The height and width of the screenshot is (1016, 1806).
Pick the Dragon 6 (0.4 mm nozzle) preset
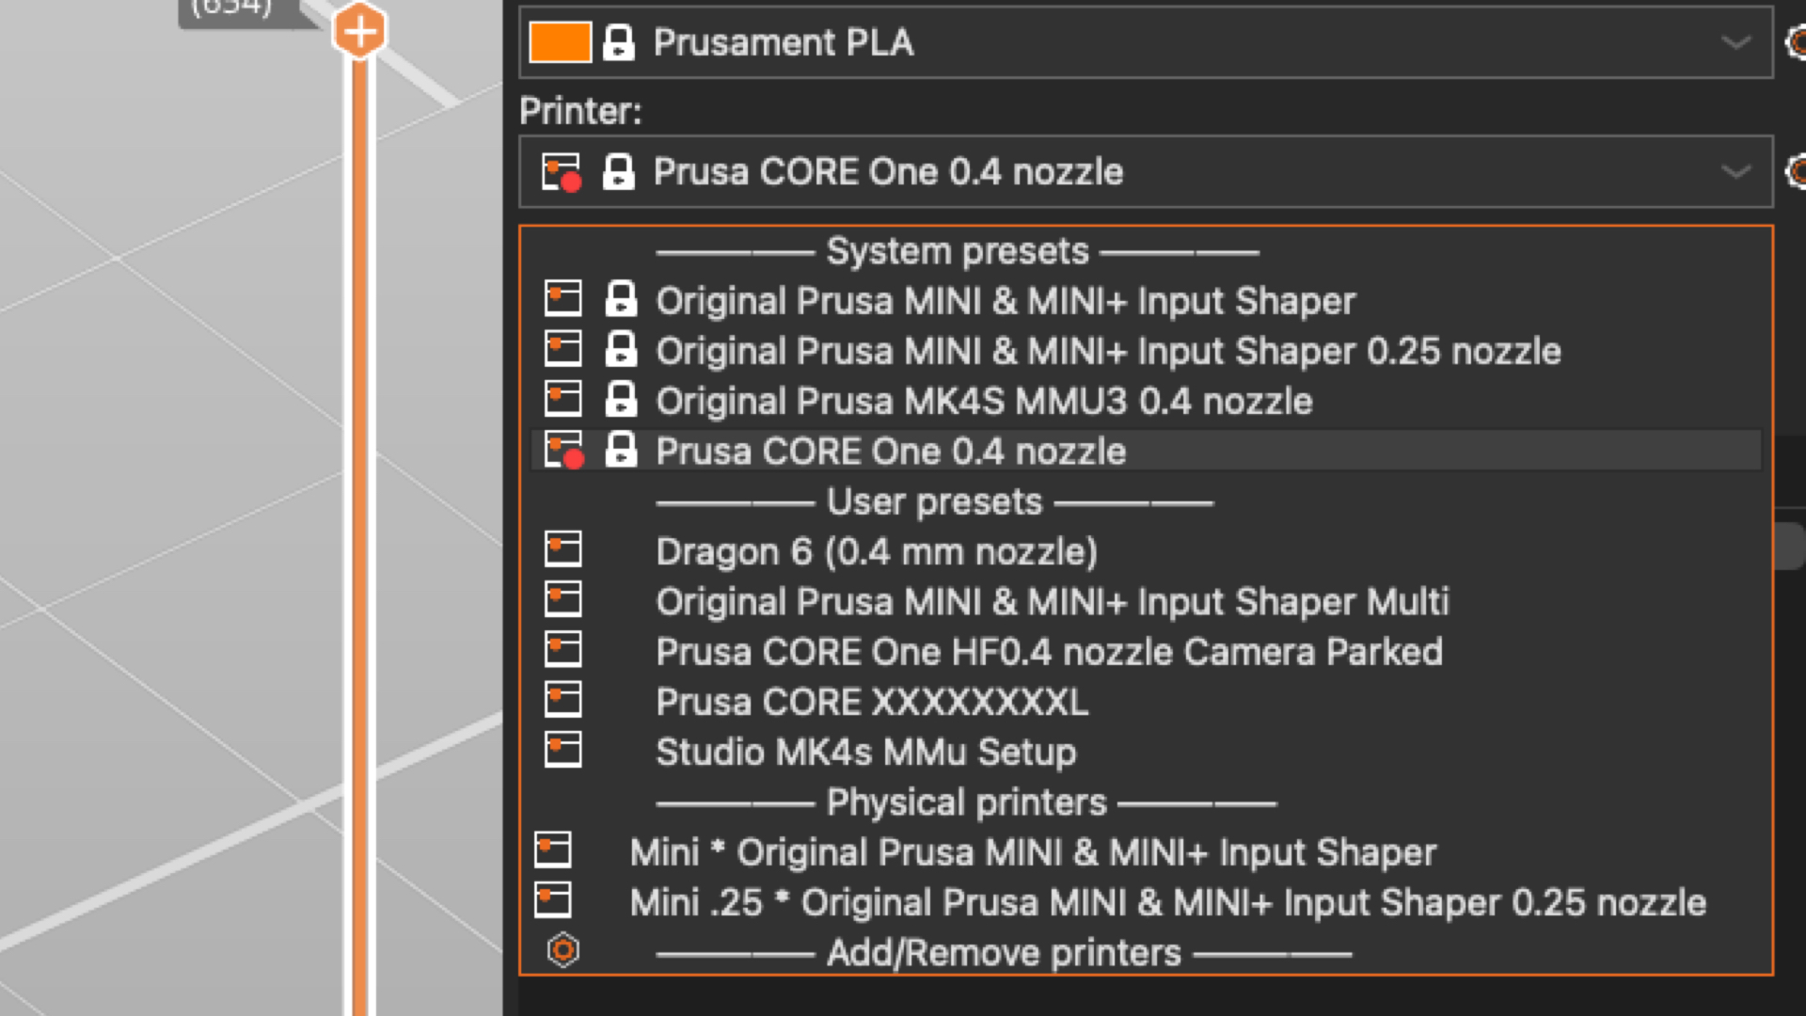coord(1146,551)
